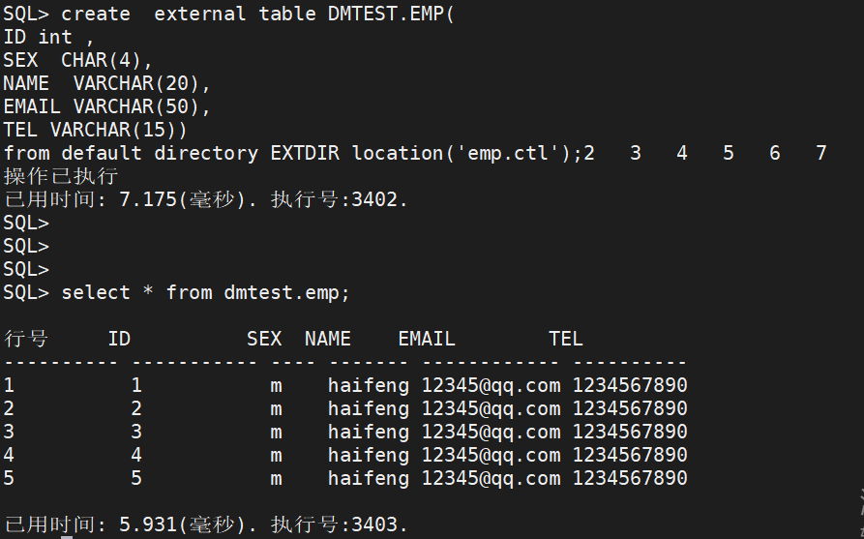This screenshot has height=539, width=864.
Task: Click the NAME column header in the results
Action: pyautogui.click(x=328, y=339)
